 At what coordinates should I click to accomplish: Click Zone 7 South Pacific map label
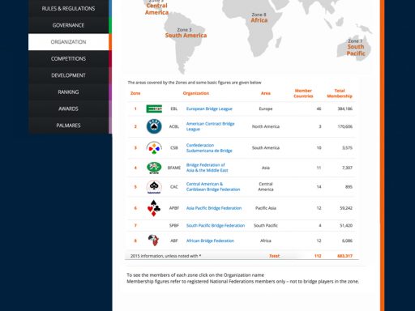point(356,48)
